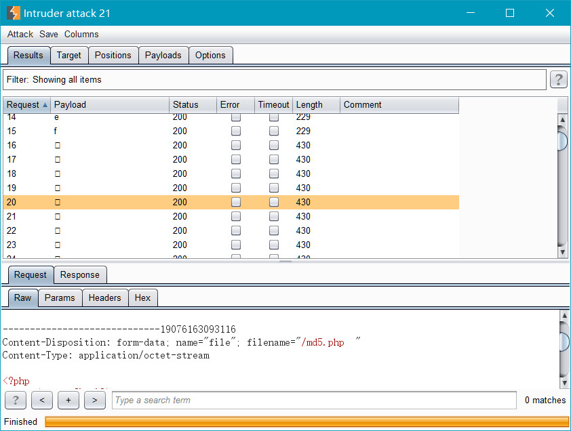
Task: Switch to the Options tab
Action: [210, 56]
